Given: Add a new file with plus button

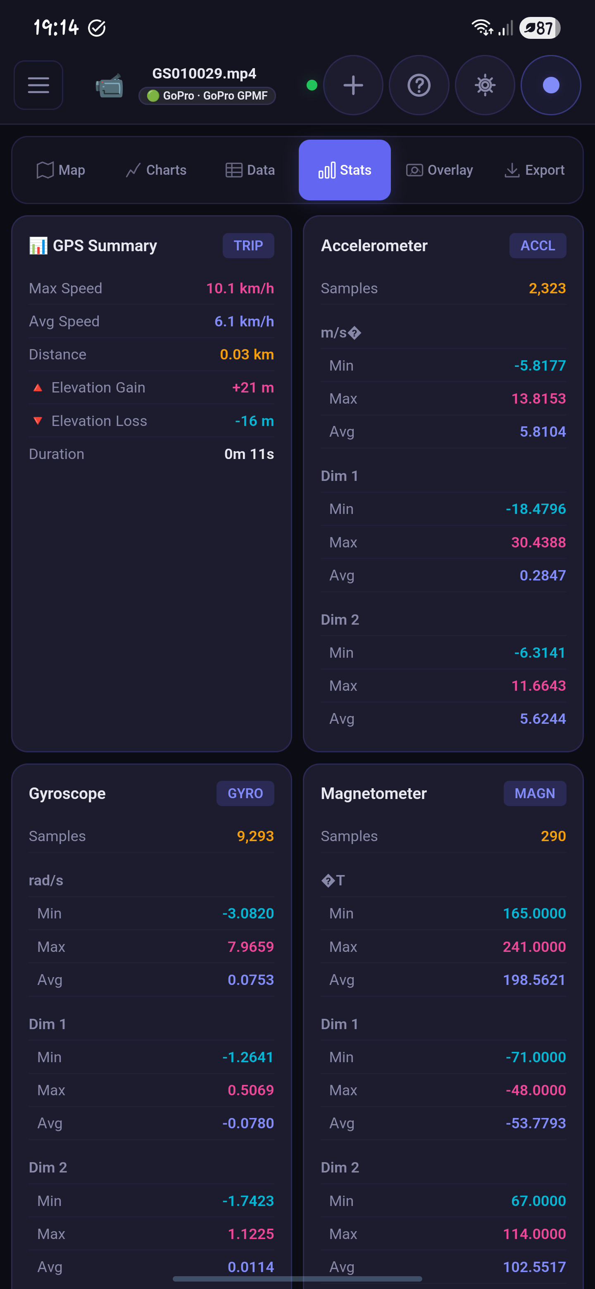Looking at the screenshot, I should click(353, 85).
